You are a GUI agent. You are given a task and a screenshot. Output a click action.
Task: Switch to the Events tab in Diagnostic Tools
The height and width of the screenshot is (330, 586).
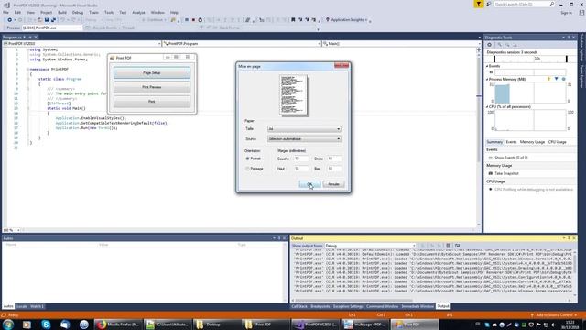tap(511, 142)
